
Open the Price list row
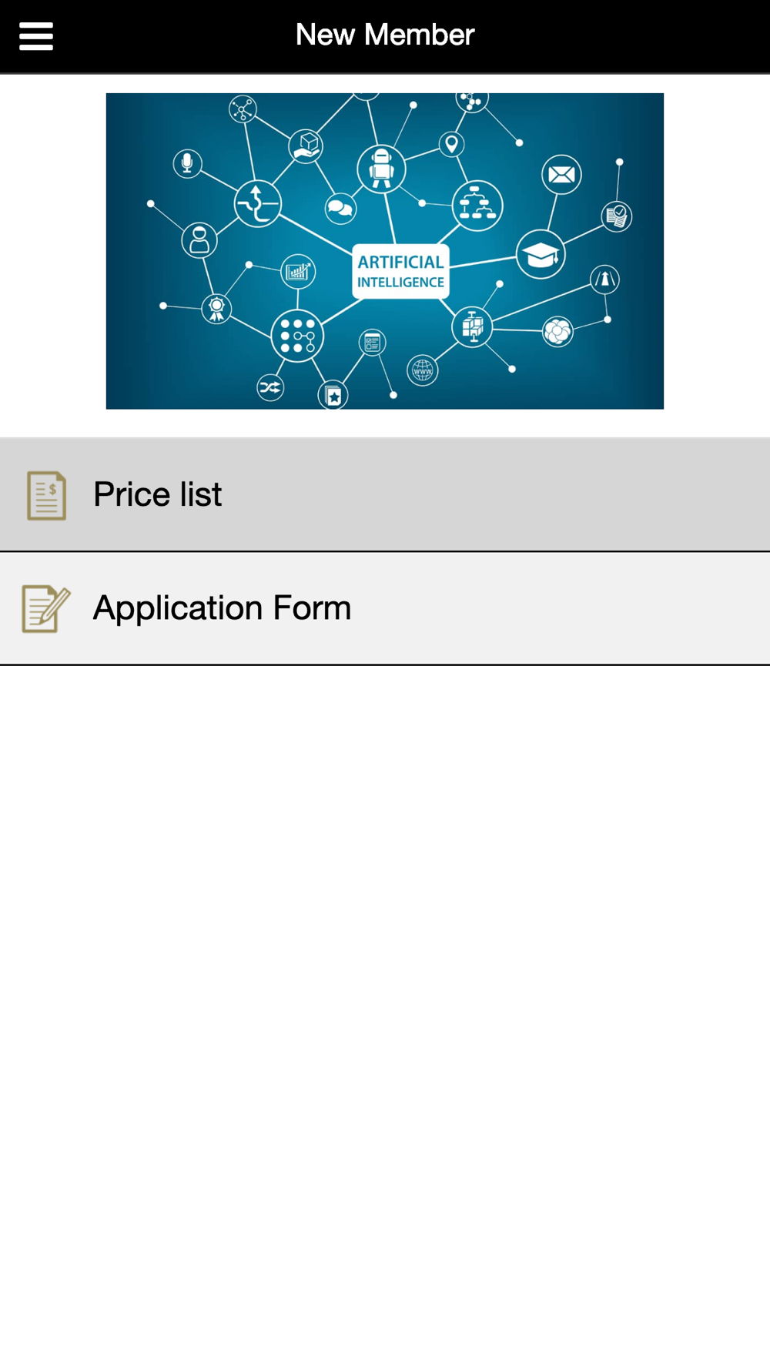tap(385, 495)
